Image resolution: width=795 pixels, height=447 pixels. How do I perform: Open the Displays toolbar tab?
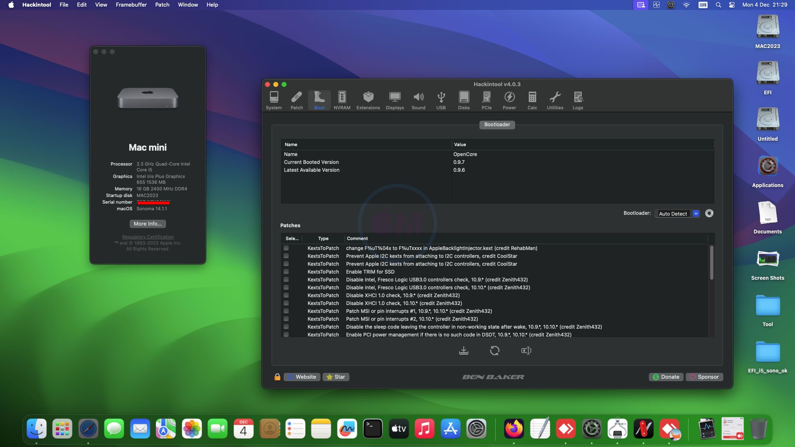coord(395,101)
